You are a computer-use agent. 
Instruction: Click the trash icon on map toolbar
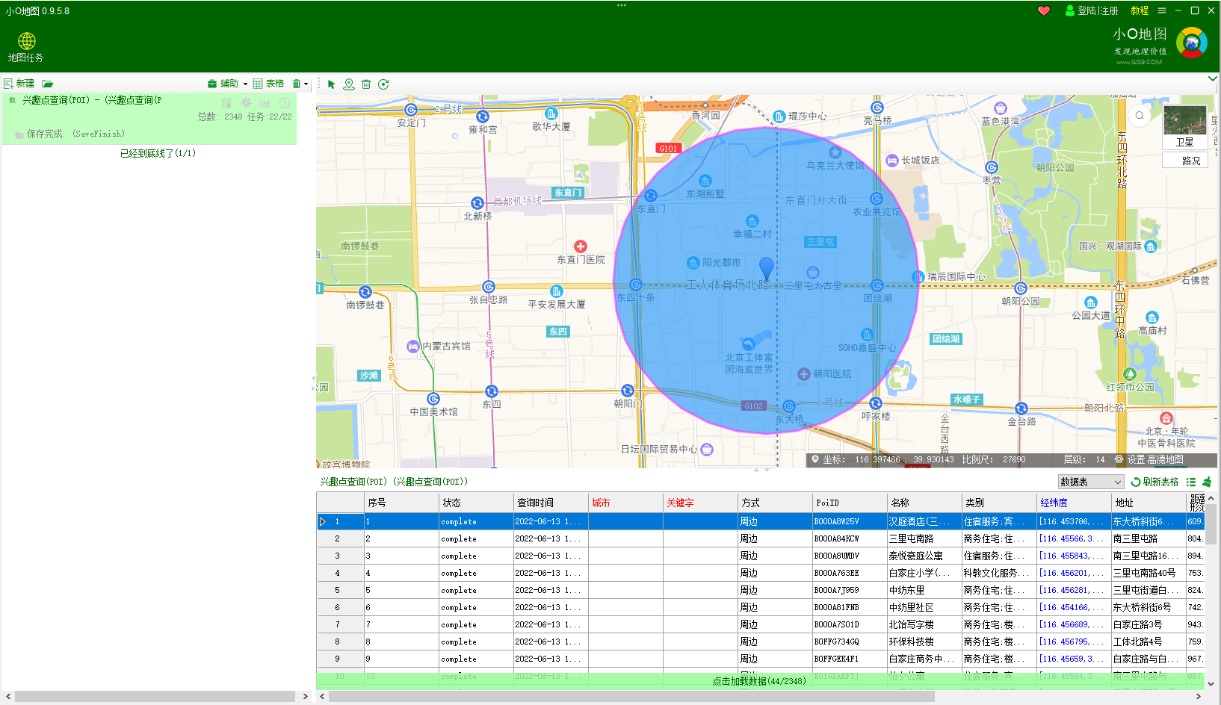coord(366,84)
